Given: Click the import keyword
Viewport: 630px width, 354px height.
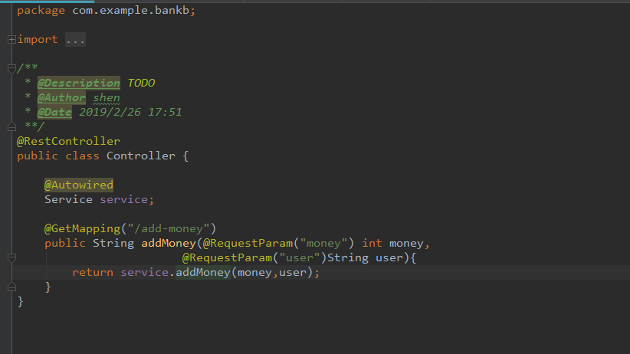Looking at the screenshot, I should tap(38, 39).
